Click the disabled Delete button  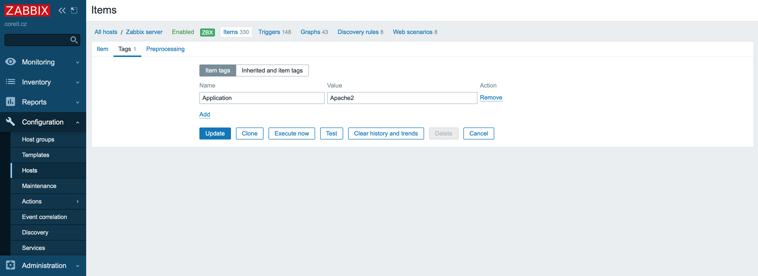pyautogui.click(x=443, y=133)
